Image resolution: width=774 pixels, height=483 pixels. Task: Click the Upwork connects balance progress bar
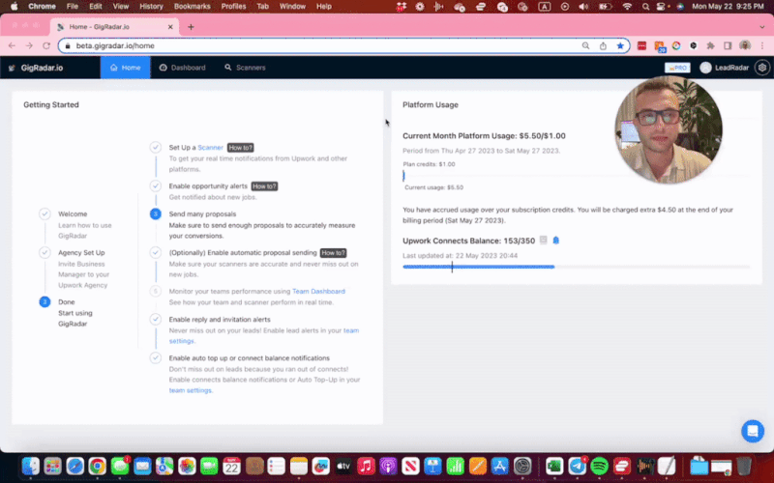[577, 267]
